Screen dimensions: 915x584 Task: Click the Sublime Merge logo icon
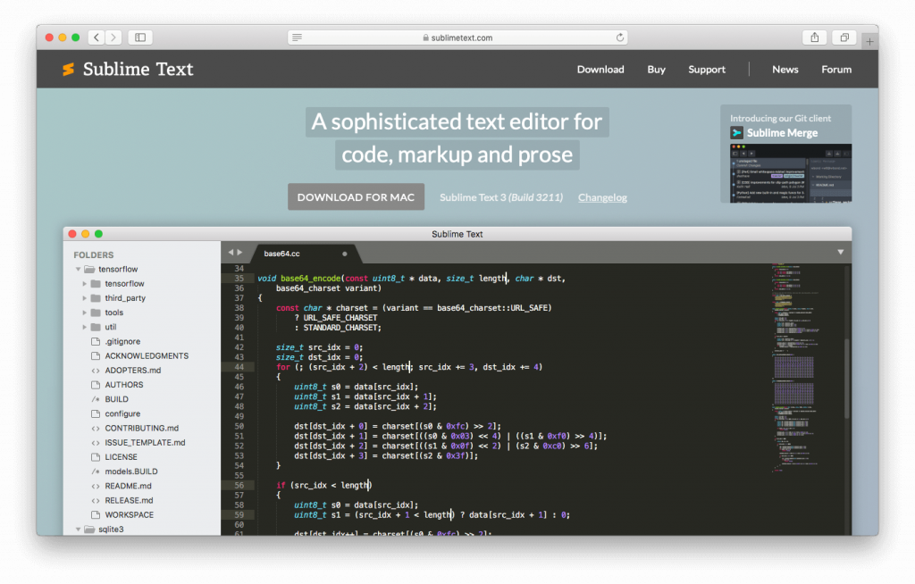coord(737,133)
